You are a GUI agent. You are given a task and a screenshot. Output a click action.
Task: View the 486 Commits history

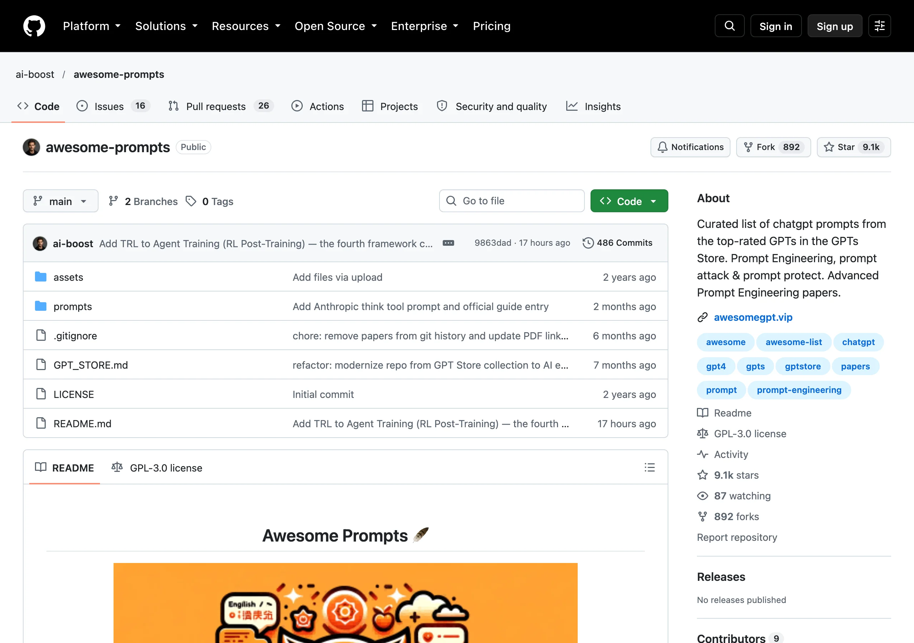tap(617, 243)
